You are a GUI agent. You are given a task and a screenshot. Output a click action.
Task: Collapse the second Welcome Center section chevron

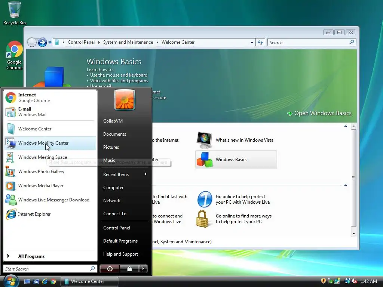click(x=346, y=185)
